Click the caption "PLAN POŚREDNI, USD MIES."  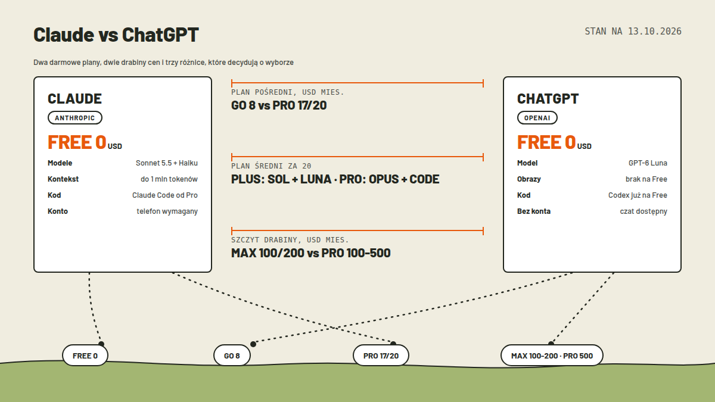point(288,92)
